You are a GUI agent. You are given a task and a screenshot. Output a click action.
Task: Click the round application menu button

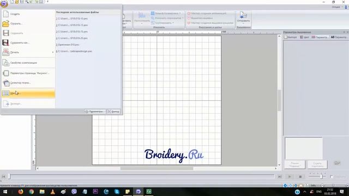click(x=4, y=3)
